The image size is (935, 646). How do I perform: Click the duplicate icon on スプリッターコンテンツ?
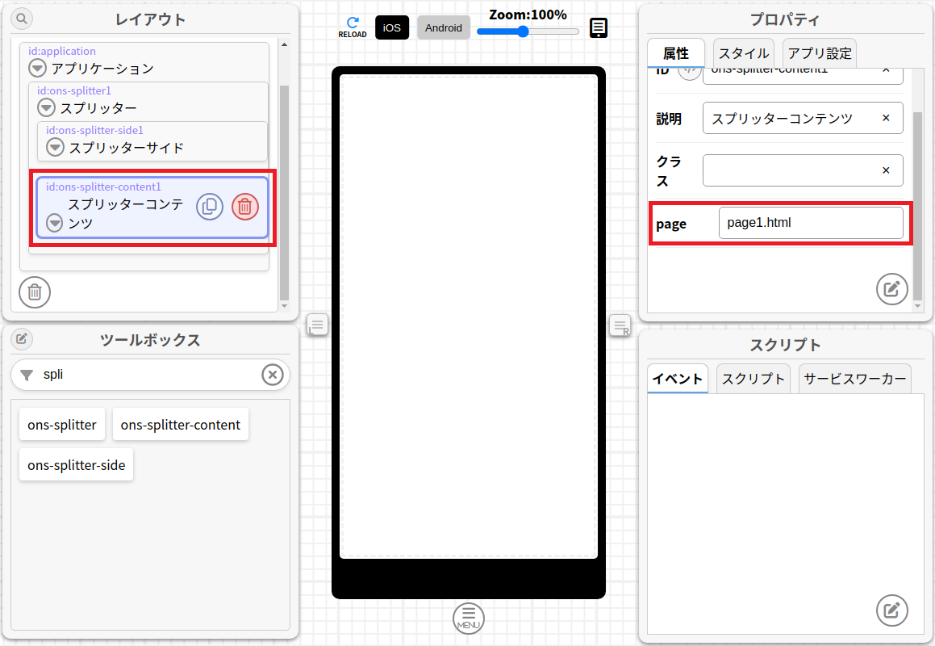(210, 207)
